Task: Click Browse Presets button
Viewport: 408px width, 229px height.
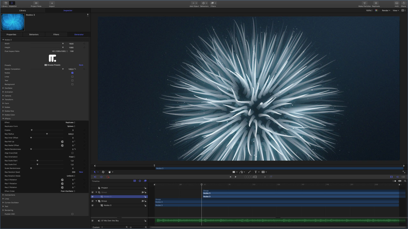Action: (53, 65)
